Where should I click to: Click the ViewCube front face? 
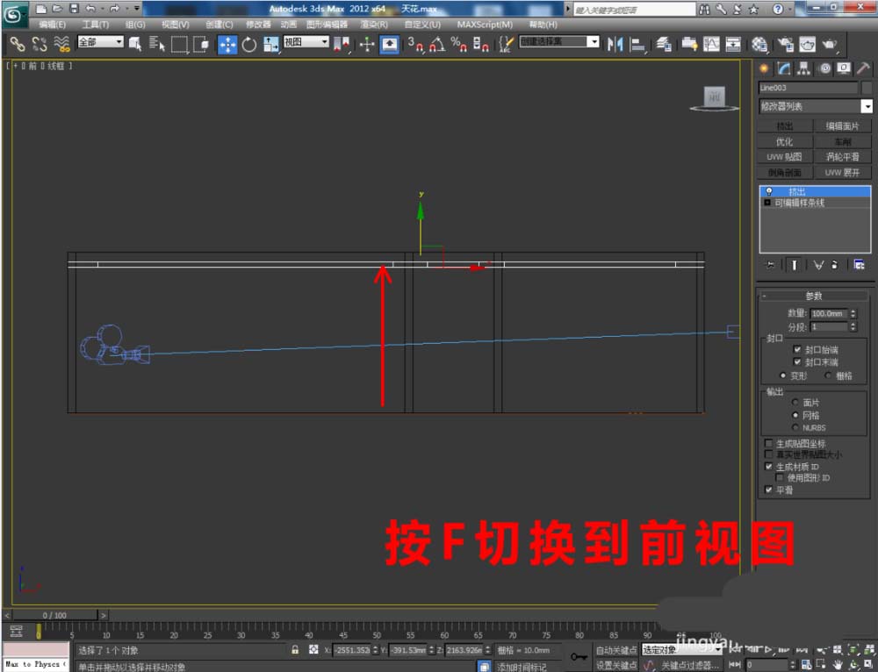coord(714,96)
